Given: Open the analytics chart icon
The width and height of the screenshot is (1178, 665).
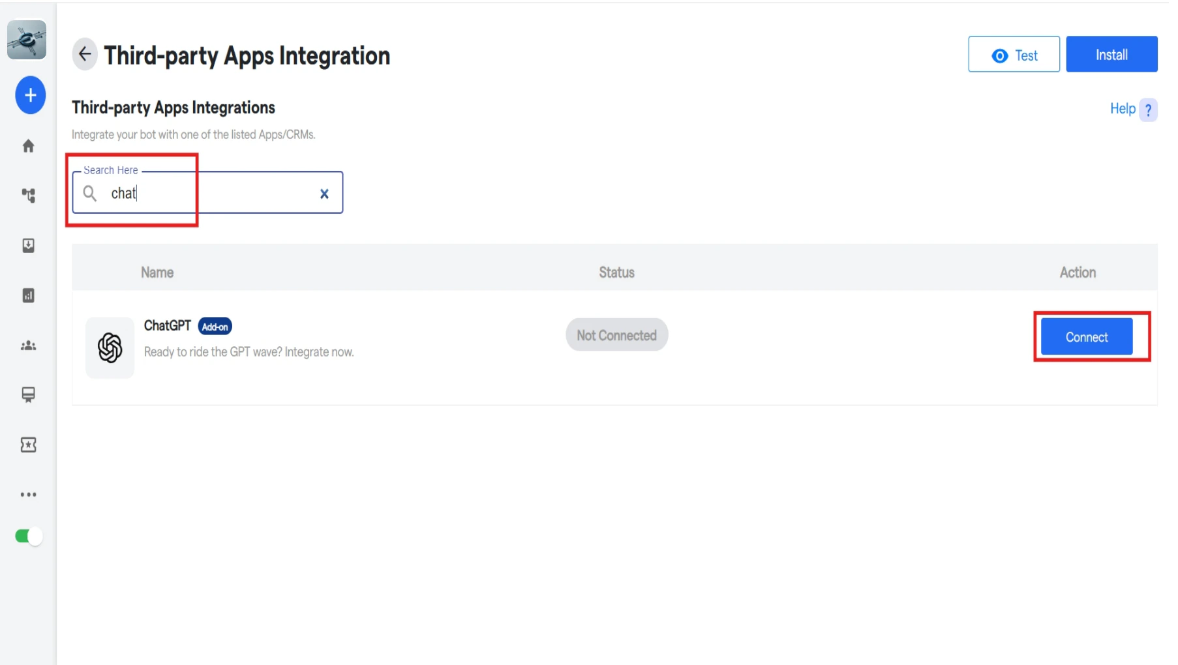Looking at the screenshot, I should [x=28, y=295].
